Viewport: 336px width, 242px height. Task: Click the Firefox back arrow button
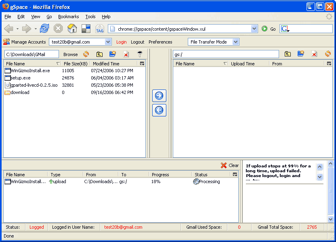coord(9,29)
